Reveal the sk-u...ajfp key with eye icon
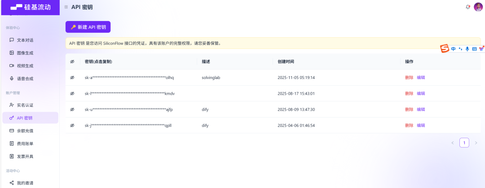The height and width of the screenshot is (188, 485). point(72,109)
